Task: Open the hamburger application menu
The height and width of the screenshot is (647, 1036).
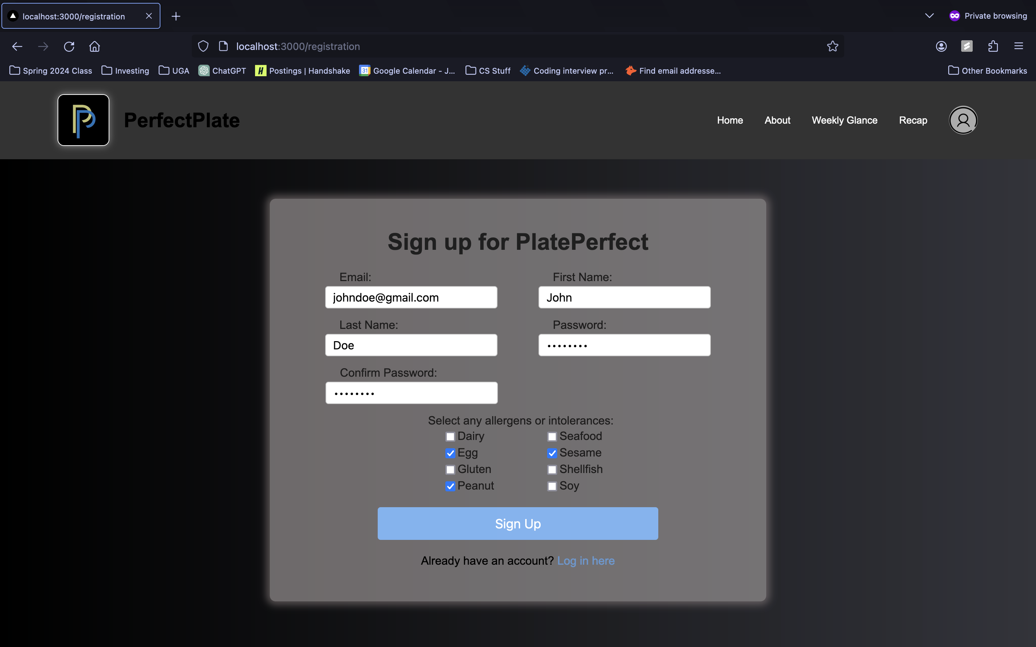Action: point(1018,46)
